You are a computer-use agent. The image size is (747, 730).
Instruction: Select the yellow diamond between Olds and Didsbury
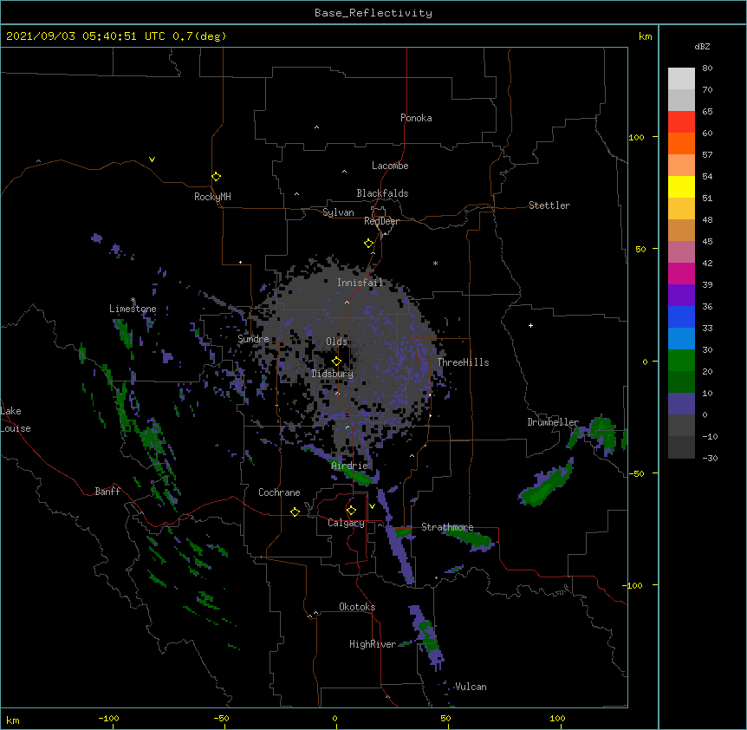[x=337, y=362]
